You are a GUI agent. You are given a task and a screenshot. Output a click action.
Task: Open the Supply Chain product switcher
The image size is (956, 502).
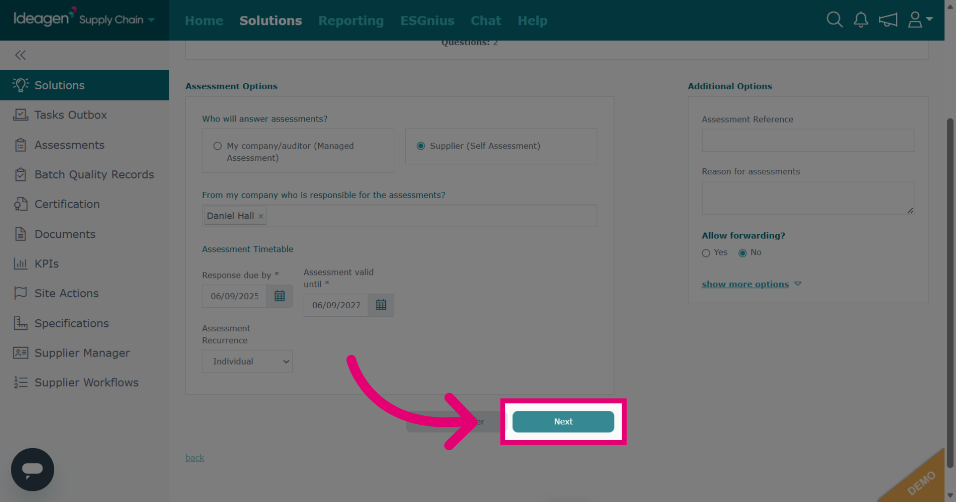click(x=117, y=20)
